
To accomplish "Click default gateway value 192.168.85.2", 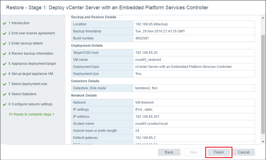I will (145, 138).
